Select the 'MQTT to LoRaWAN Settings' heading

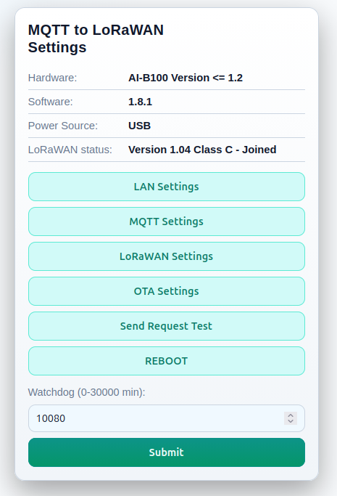coord(96,38)
